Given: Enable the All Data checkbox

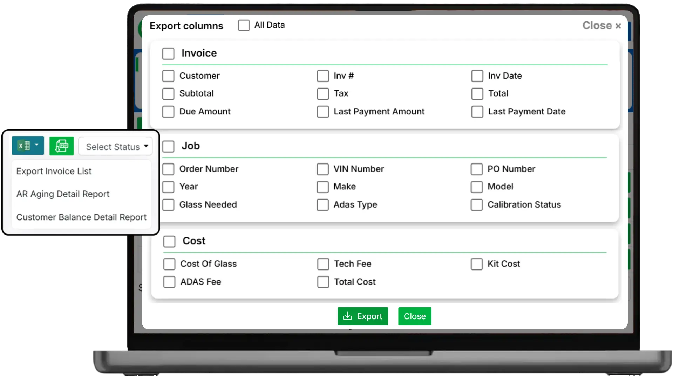Looking at the screenshot, I should coord(244,25).
